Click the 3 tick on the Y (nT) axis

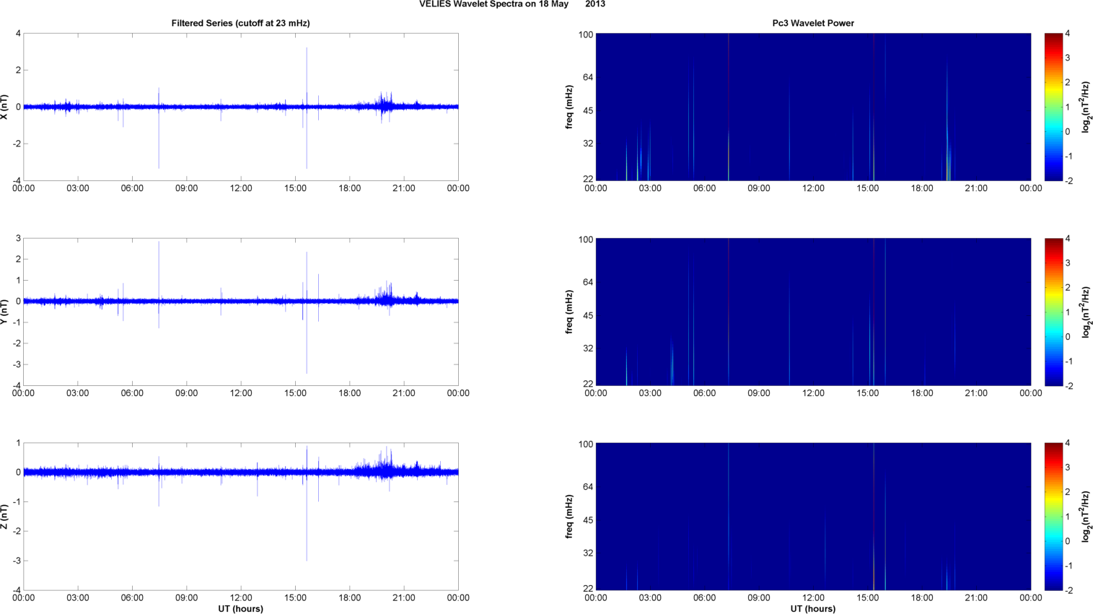tap(18, 239)
